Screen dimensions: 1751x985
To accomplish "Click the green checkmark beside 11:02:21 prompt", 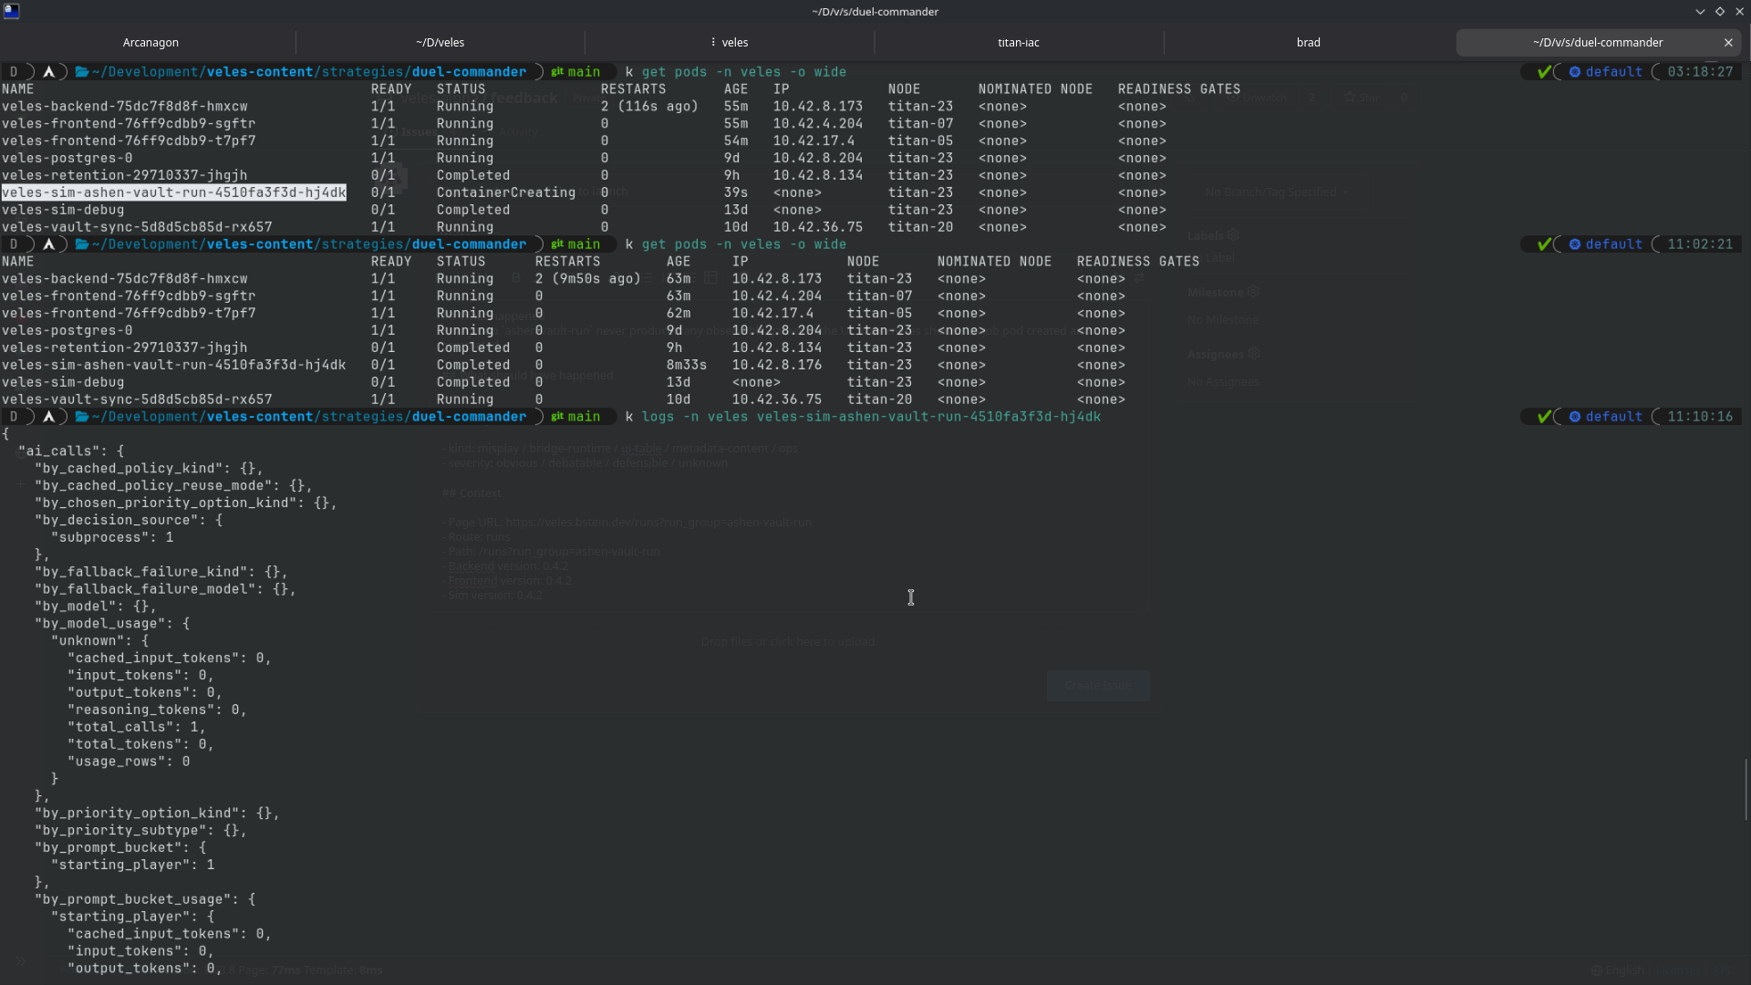I will 1544,244.
